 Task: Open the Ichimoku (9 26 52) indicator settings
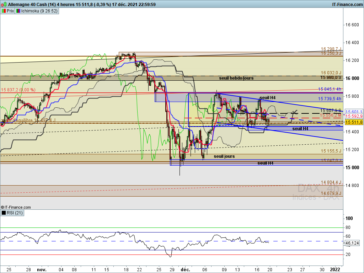click(x=37, y=11)
